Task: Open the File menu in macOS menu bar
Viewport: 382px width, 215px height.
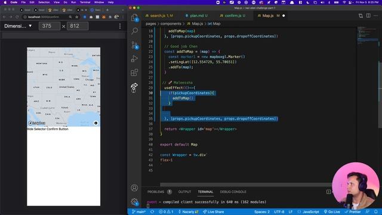Action: (x=23, y=2)
